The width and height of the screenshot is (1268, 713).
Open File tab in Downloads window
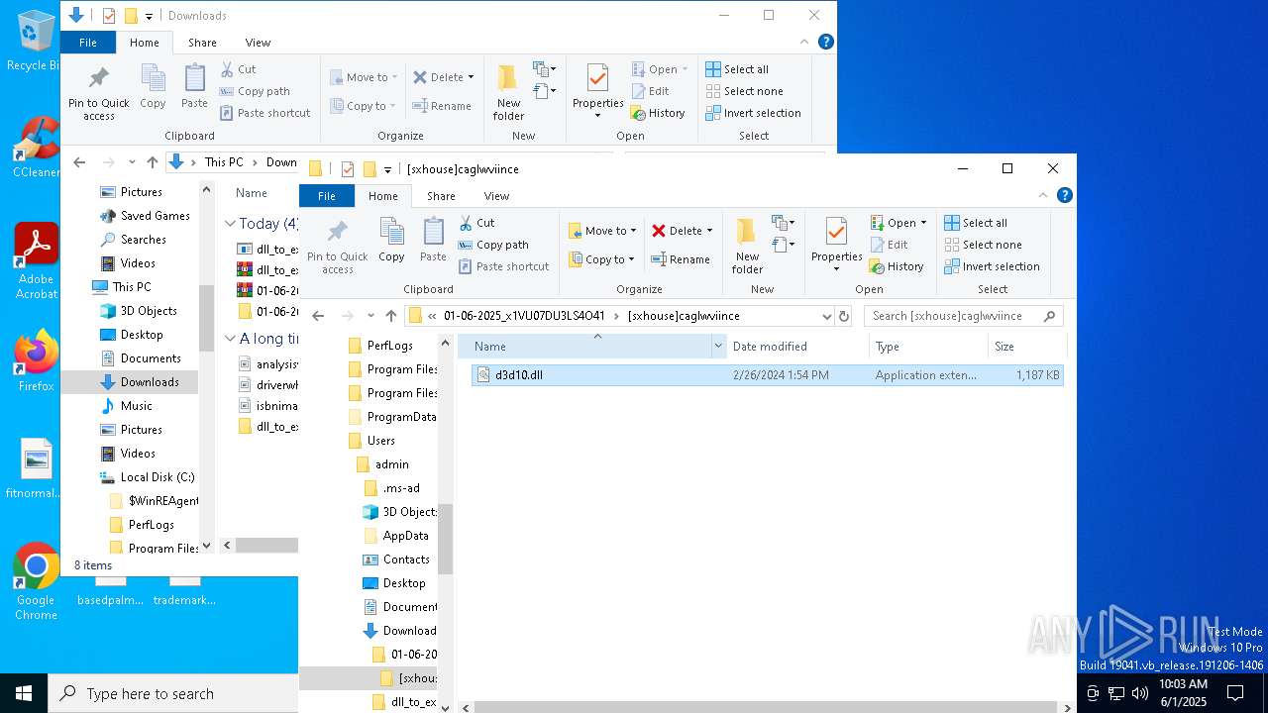click(x=87, y=43)
